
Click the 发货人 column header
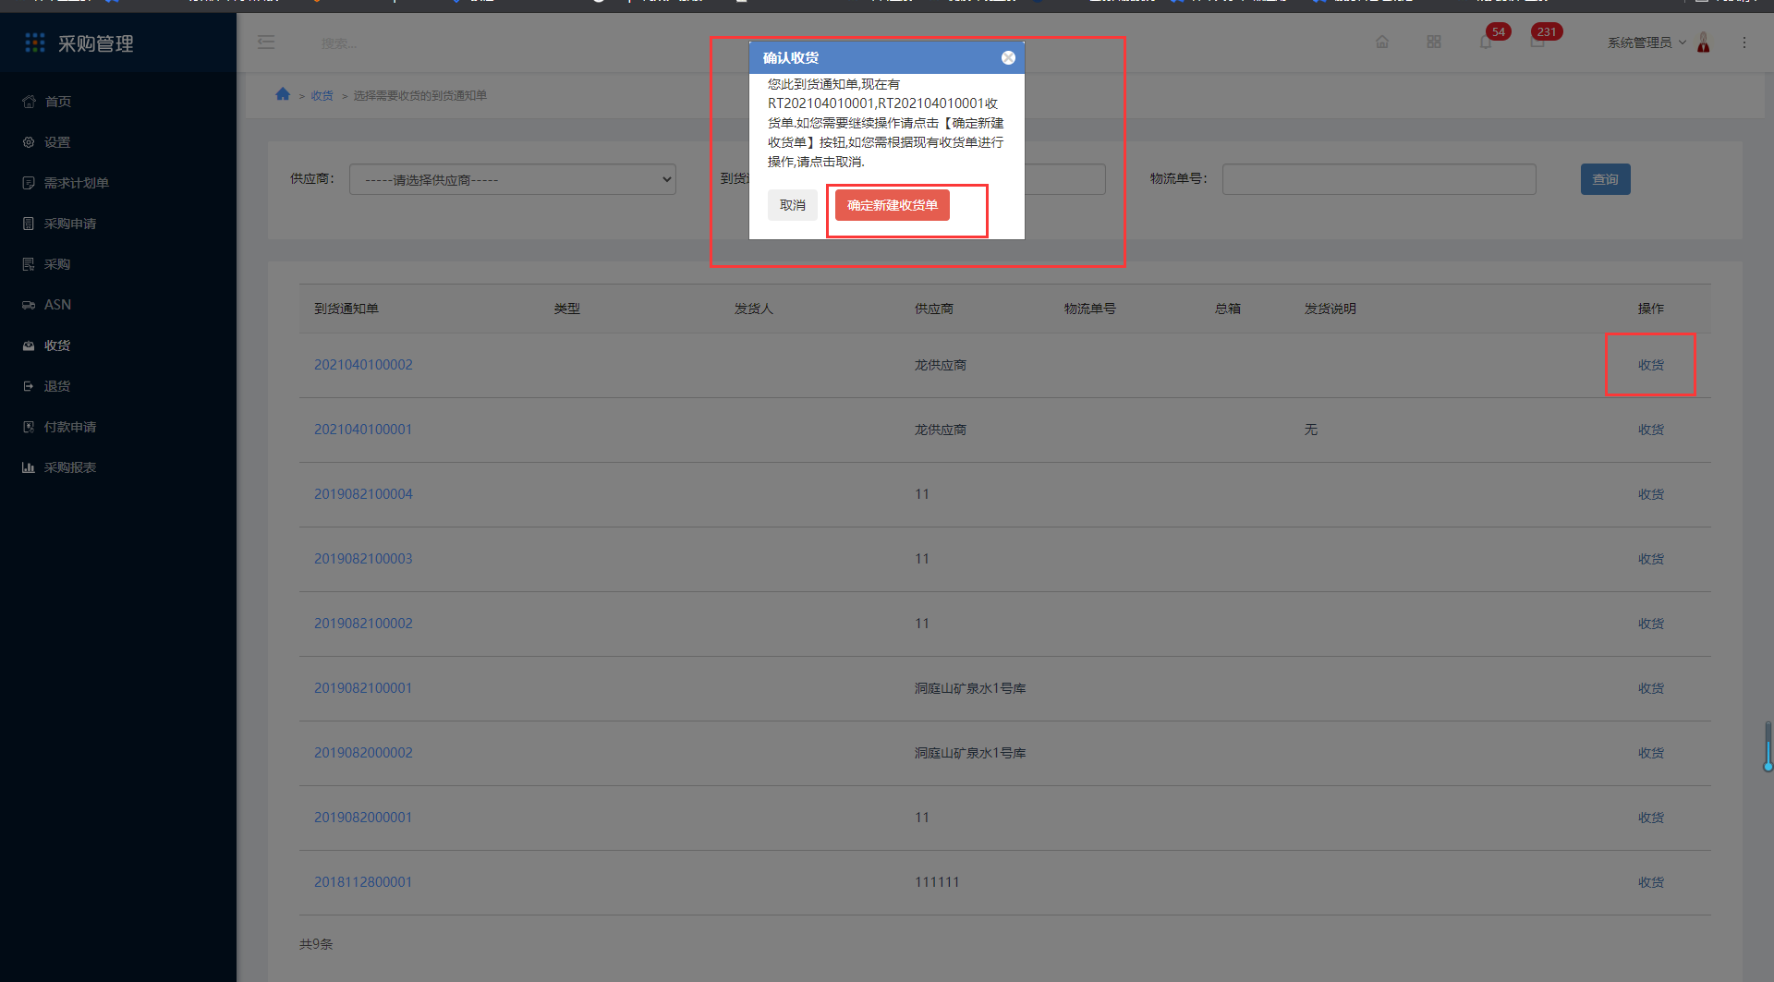(x=754, y=309)
